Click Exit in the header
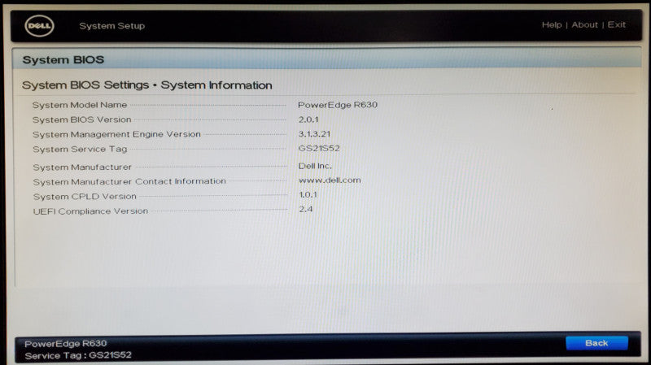This screenshot has width=651, height=365. pos(617,25)
